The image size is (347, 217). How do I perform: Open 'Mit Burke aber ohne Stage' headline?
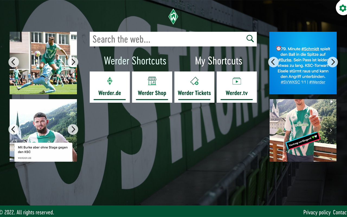(x=43, y=149)
